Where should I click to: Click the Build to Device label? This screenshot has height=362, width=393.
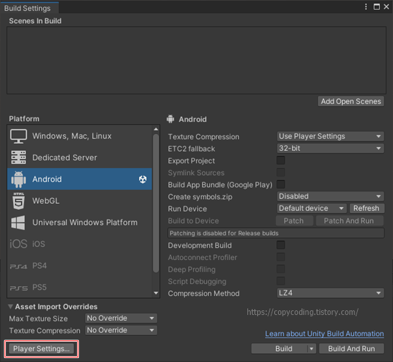[x=193, y=221]
